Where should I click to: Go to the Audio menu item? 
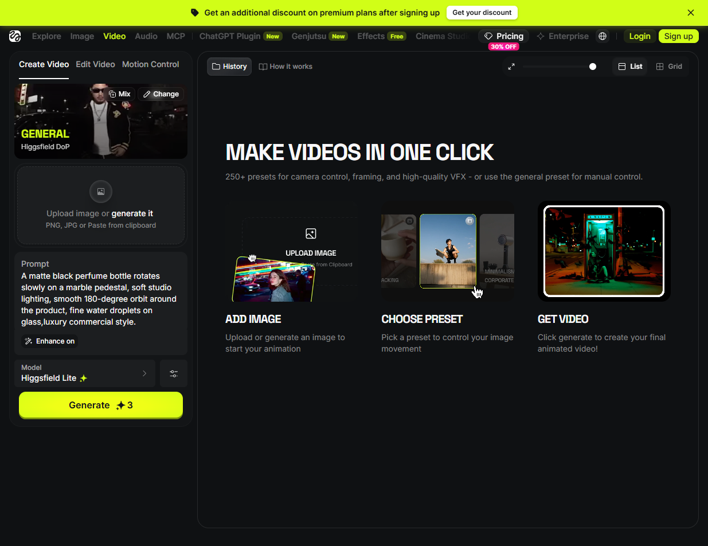(x=146, y=36)
